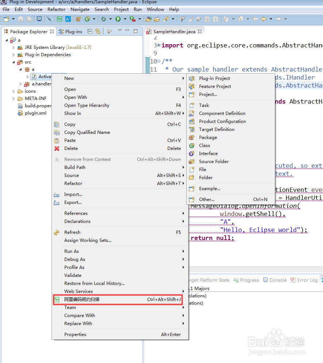Click the green Run play icon

click(118, 19)
